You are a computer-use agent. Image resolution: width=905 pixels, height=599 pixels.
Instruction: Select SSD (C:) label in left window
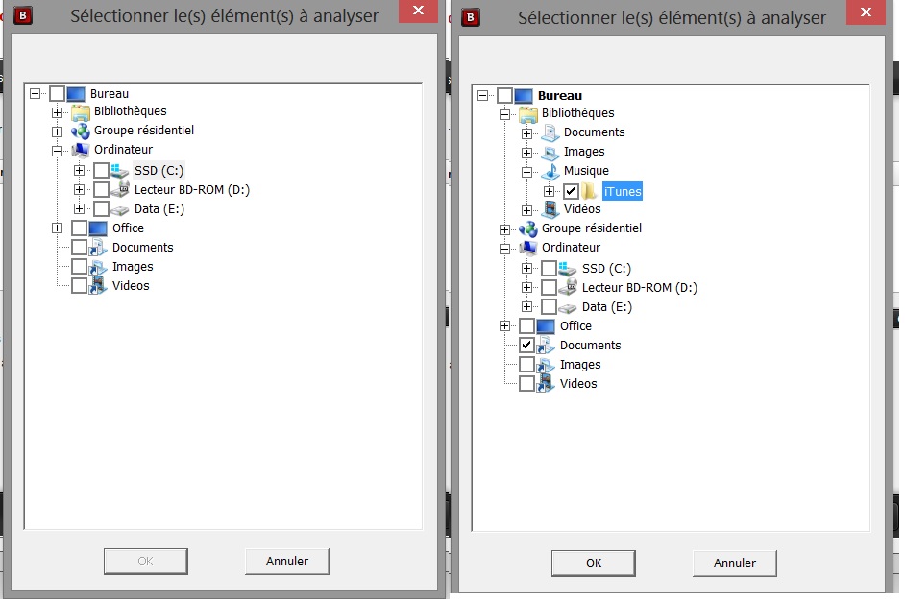pyautogui.click(x=159, y=171)
